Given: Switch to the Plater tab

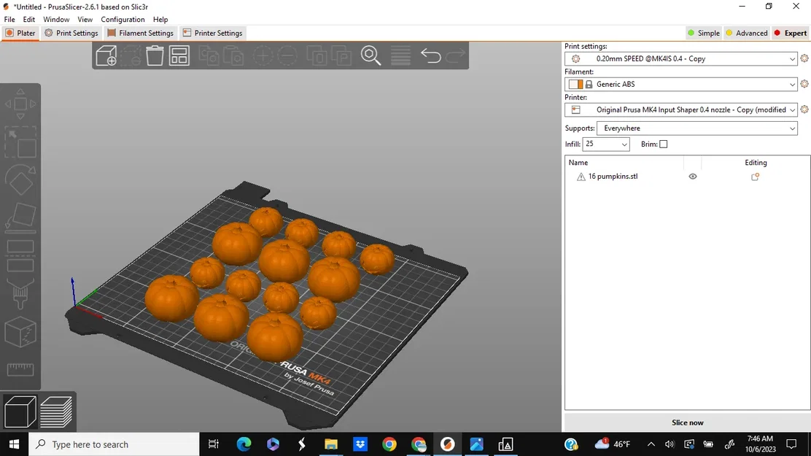Looking at the screenshot, I should pos(20,33).
